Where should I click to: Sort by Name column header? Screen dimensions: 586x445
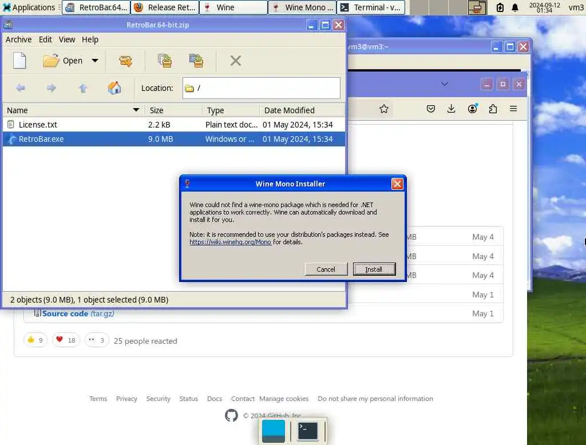[73, 110]
